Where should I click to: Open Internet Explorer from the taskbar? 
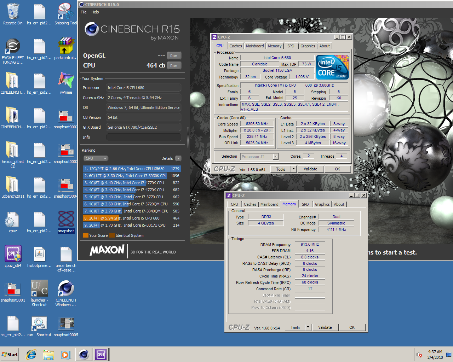[31, 355]
